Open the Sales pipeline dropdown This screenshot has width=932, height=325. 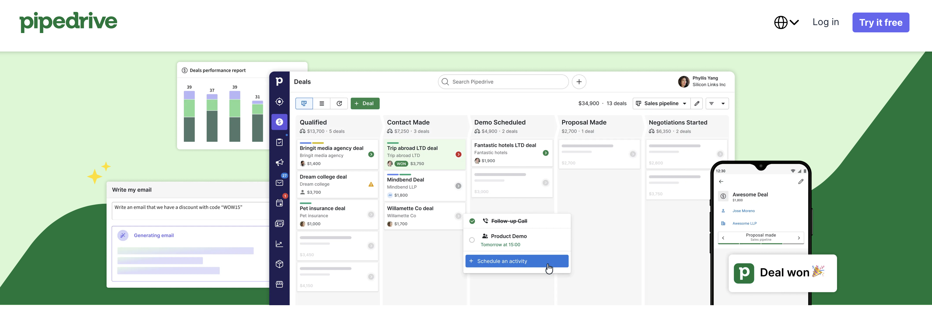661,103
